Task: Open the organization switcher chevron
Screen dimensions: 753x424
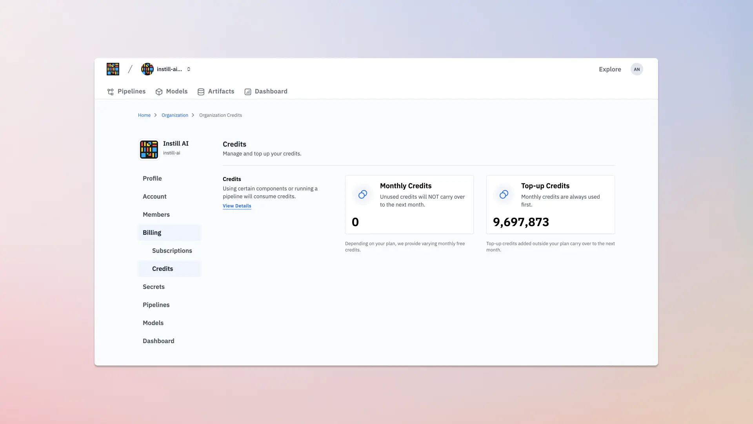Action: click(189, 69)
